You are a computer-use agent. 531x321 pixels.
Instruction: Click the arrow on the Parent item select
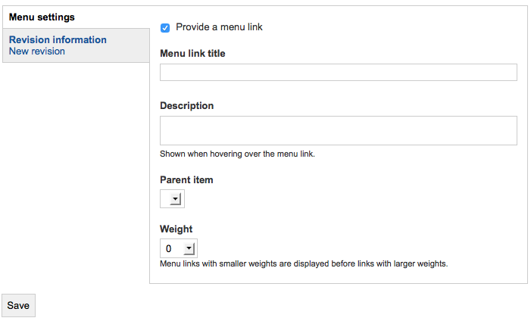pos(176,199)
